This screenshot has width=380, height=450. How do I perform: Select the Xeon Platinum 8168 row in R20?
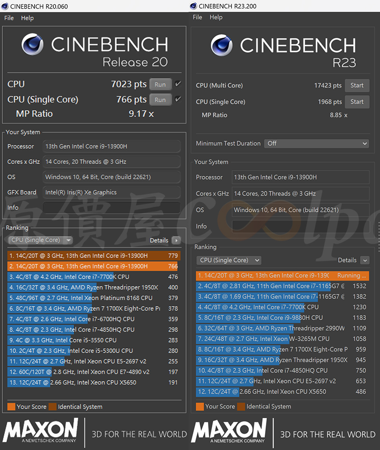(94, 298)
